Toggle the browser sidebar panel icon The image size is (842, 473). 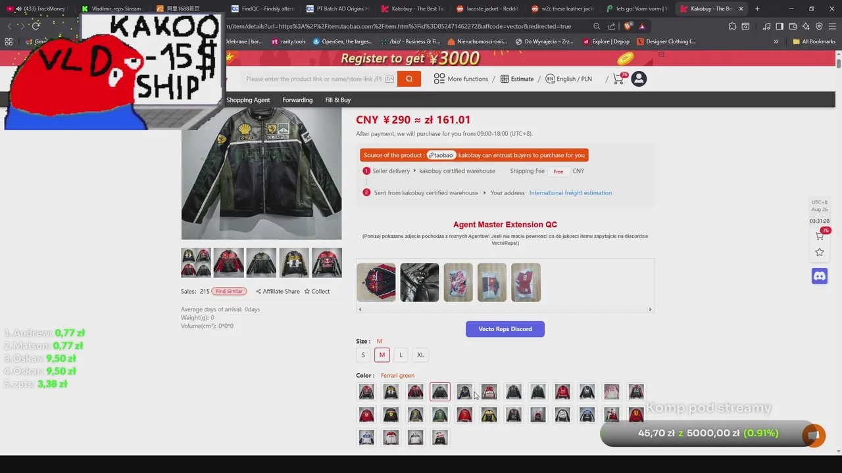pyautogui.click(x=780, y=26)
